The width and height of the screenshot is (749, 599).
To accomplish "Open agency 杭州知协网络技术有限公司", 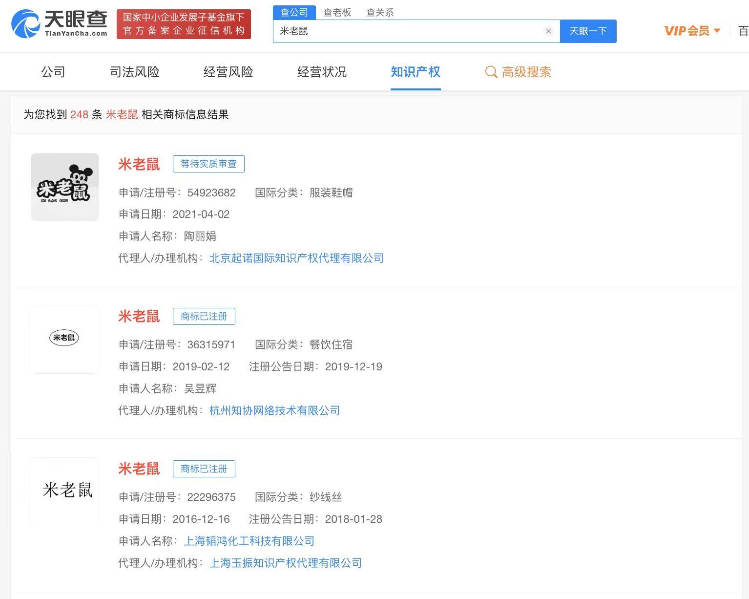I will [274, 410].
